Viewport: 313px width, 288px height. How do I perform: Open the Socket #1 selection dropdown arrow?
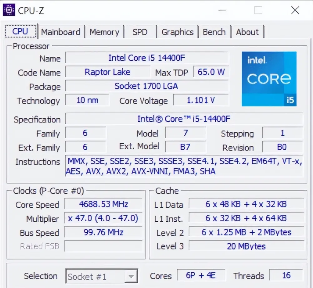131,276
